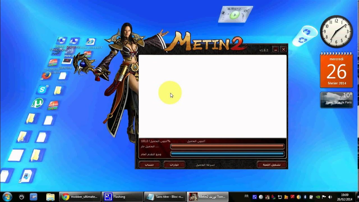Switch to Sans titre Bloc-notes window
The width and height of the screenshot is (359, 202).
[x=165, y=197]
